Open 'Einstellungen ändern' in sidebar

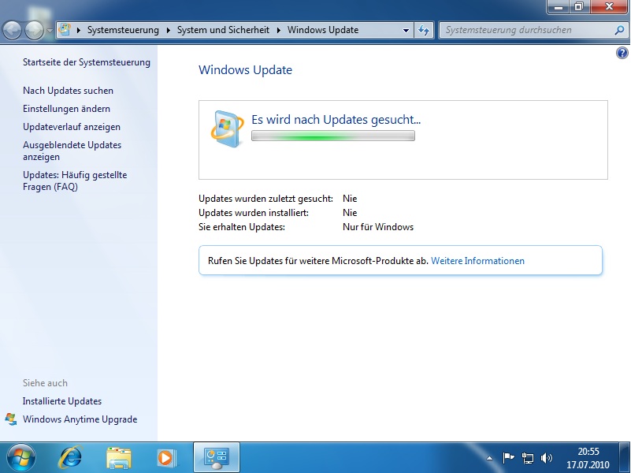pyautogui.click(x=66, y=109)
